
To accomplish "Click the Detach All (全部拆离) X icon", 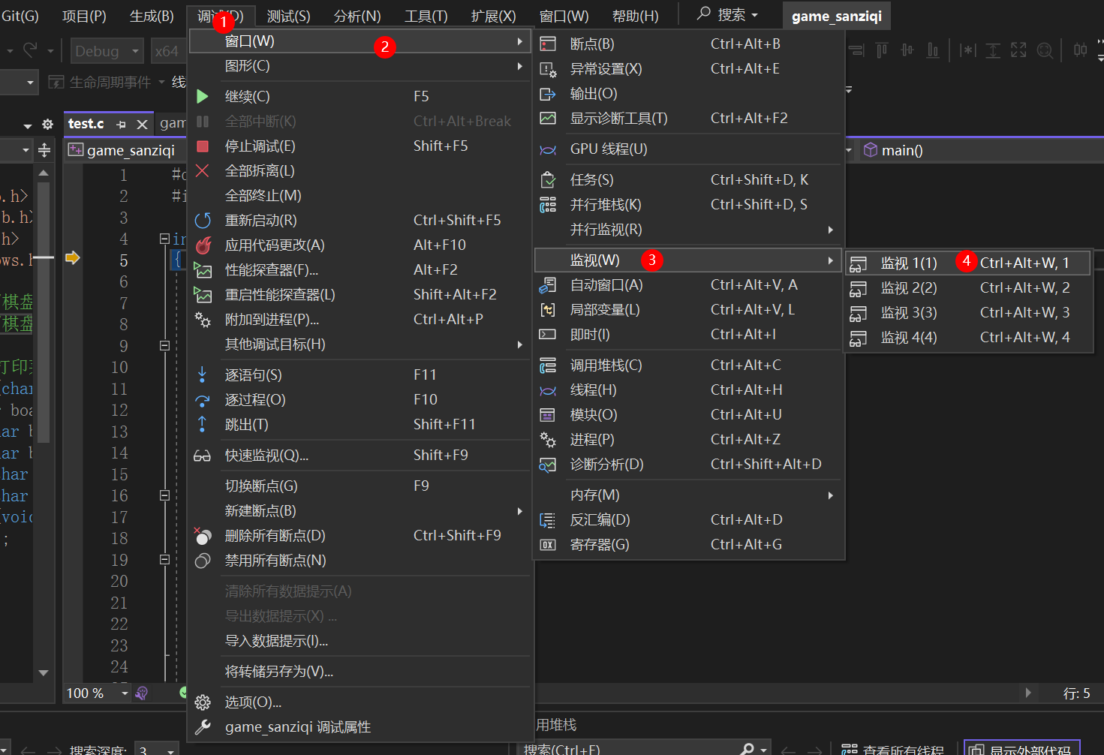I will [x=202, y=170].
